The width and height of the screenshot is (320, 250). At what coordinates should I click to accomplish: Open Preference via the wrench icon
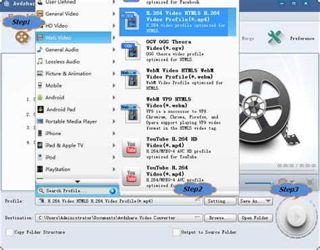pyautogui.click(x=275, y=36)
